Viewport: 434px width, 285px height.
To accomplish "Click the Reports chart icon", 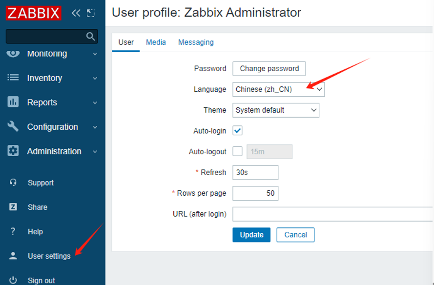I will click(13, 102).
